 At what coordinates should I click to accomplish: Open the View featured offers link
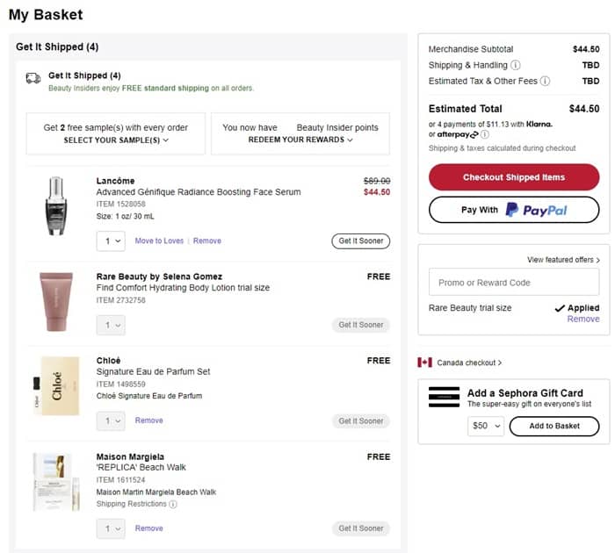(x=563, y=260)
